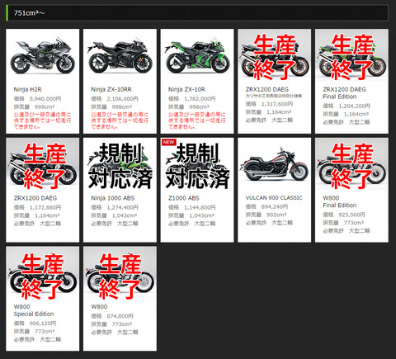
Task: Click the price 5,940,000円
Action: (x=45, y=98)
